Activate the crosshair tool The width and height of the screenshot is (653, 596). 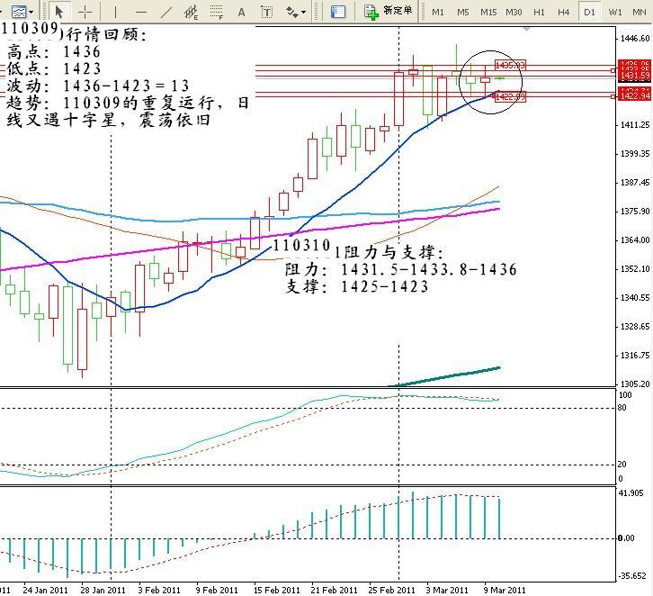pyautogui.click(x=85, y=12)
